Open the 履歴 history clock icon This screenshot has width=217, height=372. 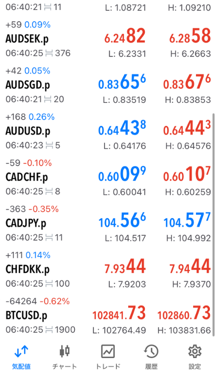tap(151, 351)
